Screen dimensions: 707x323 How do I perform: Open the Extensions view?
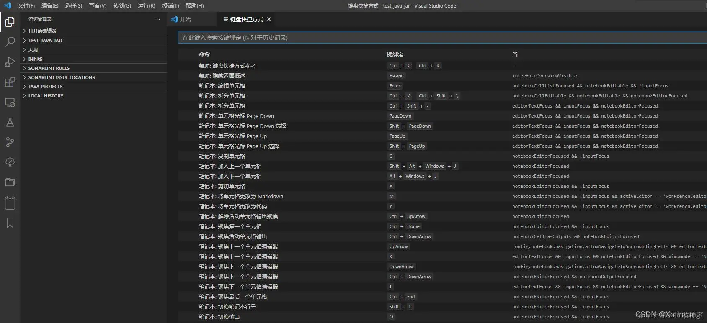(10, 82)
